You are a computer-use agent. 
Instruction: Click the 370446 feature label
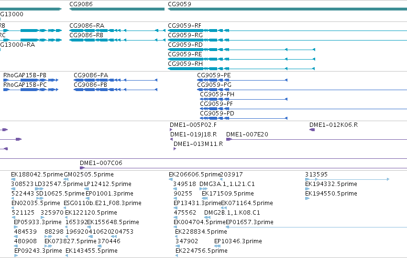(x=109, y=241)
